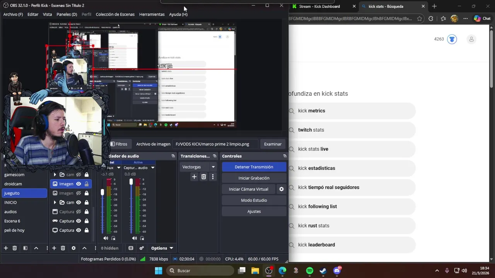Open the Colección de Escenas menu
495x278 pixels.
(115, 14)
